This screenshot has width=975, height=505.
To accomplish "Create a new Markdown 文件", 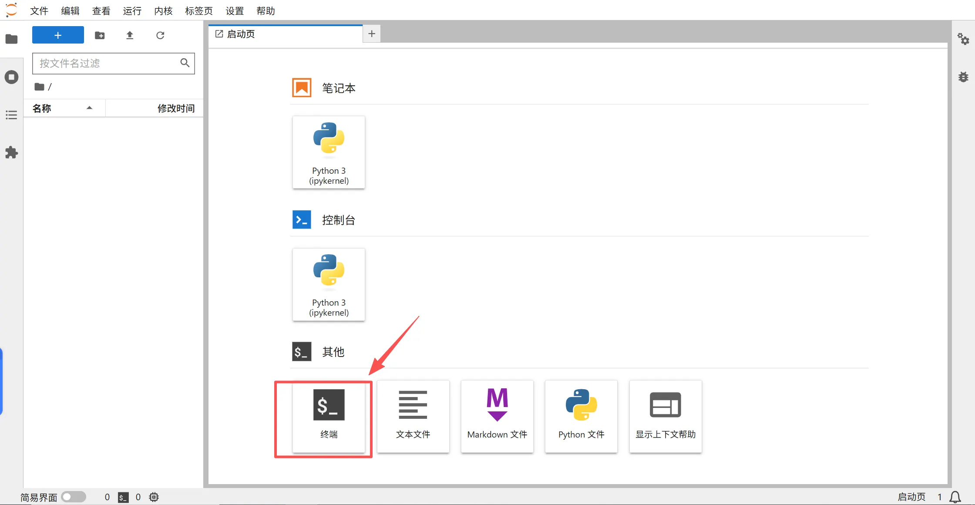I will (497, 416).
